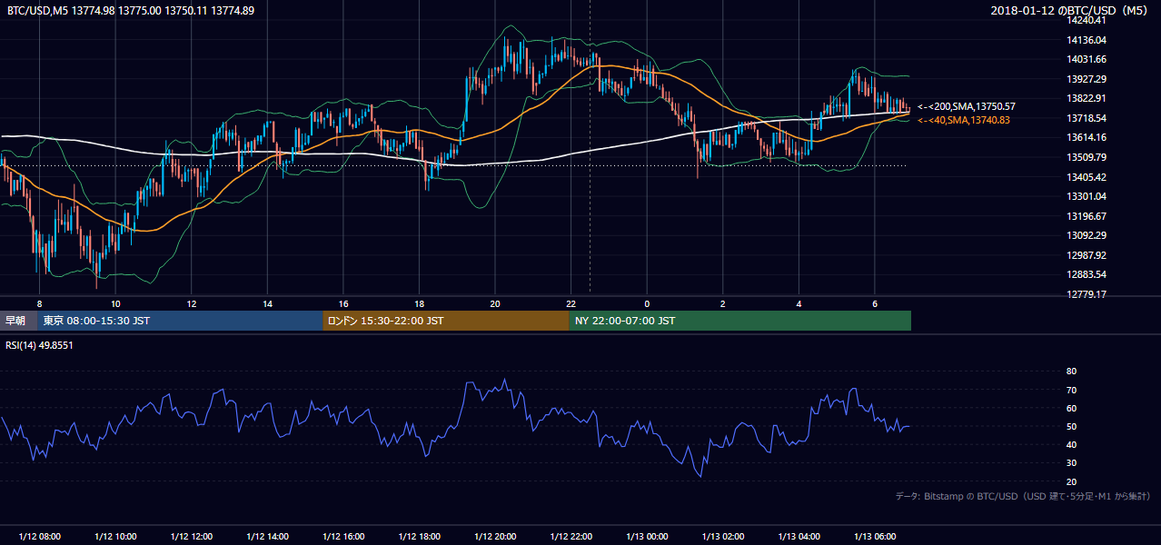This screenshot has width=1161, height=545.
Task: Click the '1/13 04:00' date label
Action: click(x=799, y=537)
